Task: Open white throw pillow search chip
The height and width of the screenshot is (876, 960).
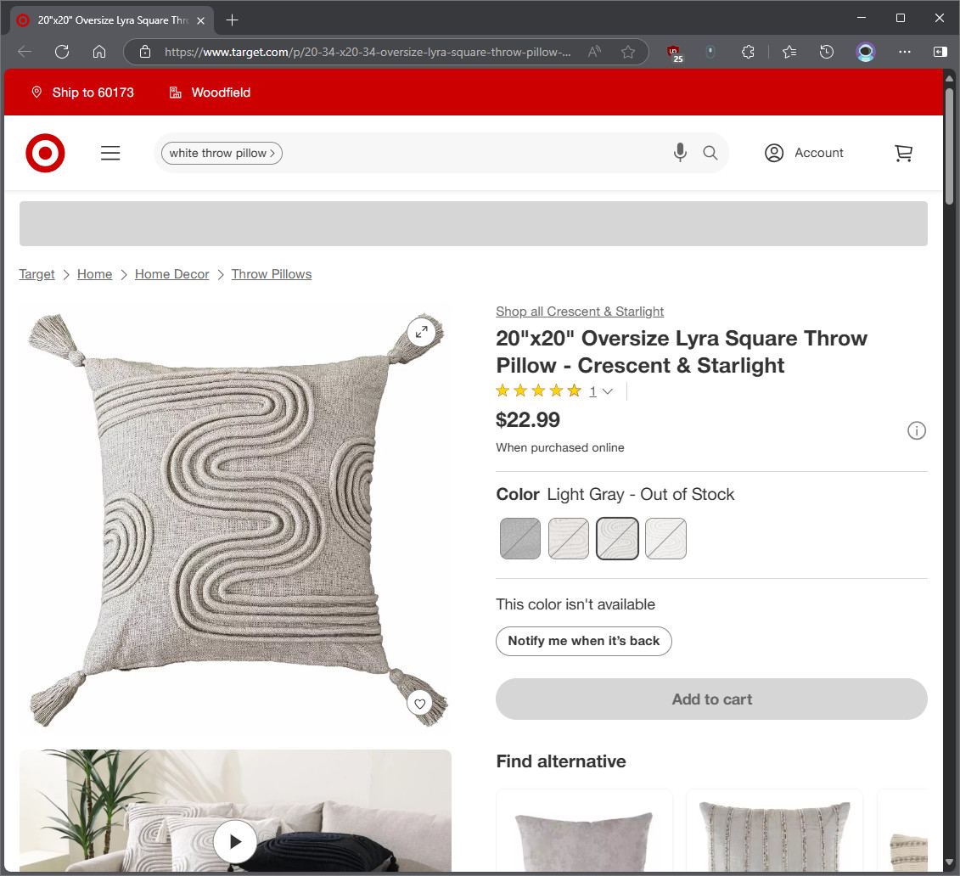Action: point(222,153)
